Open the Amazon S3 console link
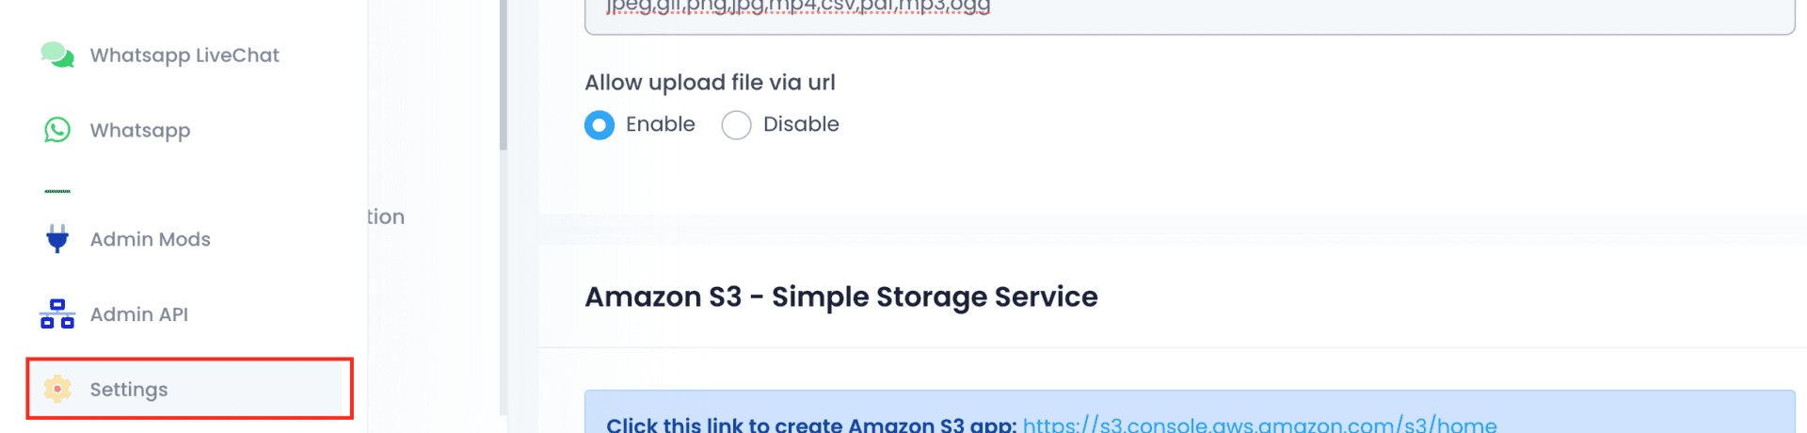This screenshot has height=433, width=1807. pyautogui.click(x=1259, y=425)
